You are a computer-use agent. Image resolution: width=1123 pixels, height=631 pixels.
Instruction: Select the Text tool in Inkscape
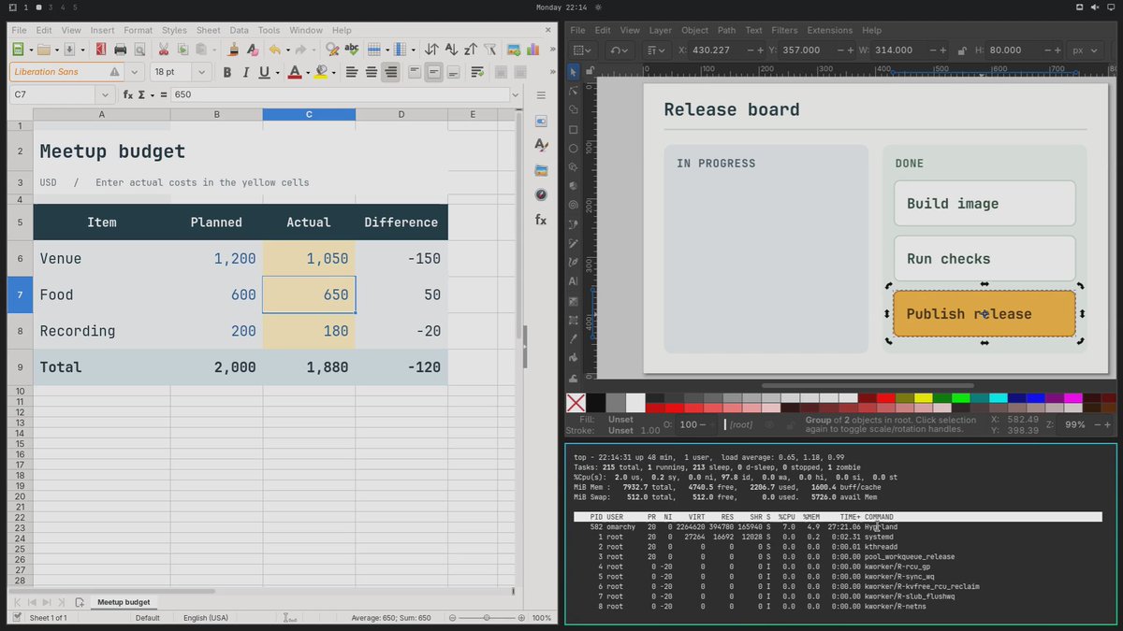(574, 280)
